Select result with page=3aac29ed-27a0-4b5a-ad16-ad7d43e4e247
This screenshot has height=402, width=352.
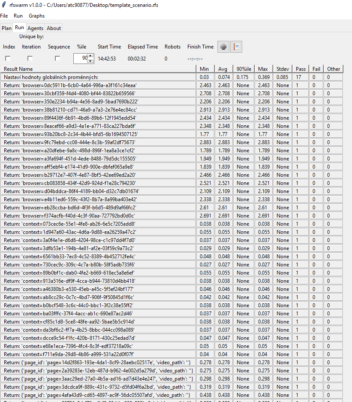pyautogui.click(x=98, y=379)
